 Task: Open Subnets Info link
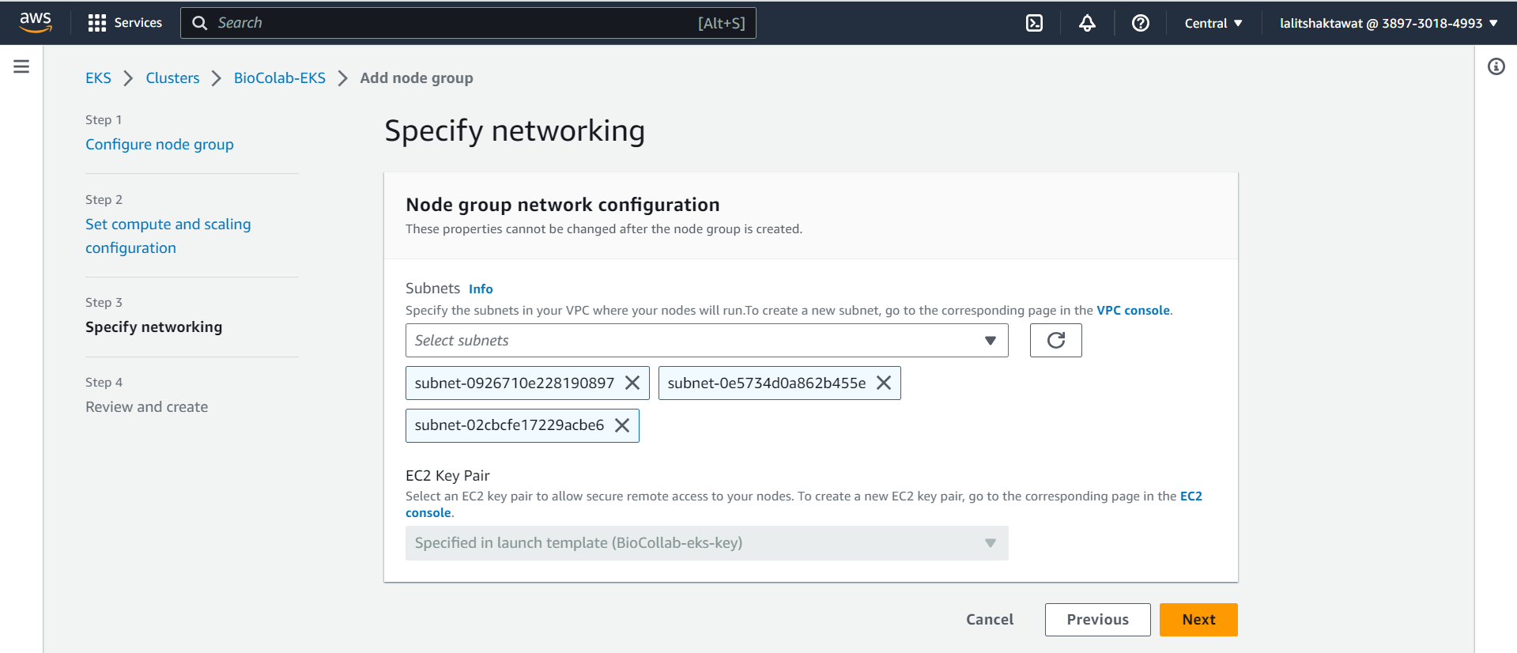point(481,289)
